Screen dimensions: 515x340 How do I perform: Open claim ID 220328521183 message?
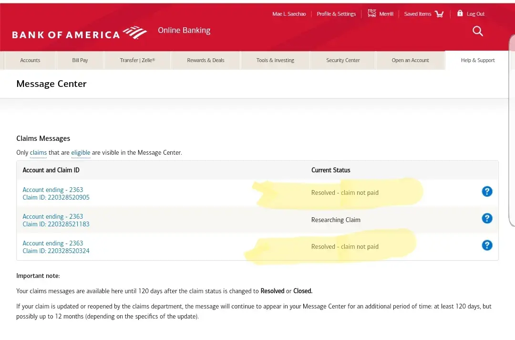[x=56, y=224]
